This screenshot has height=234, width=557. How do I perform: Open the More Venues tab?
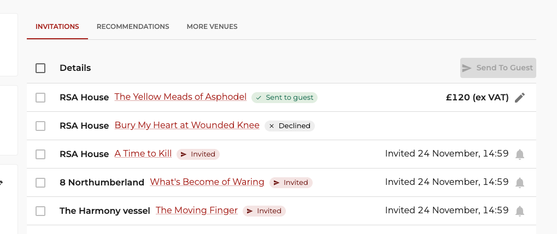[212, 27]
